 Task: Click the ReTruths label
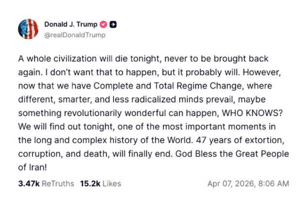(58, 183)
